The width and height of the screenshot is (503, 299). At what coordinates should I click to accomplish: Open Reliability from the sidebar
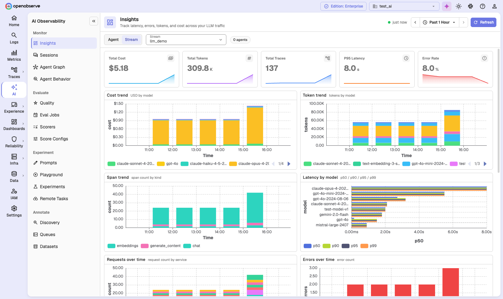tap(14, 142)
